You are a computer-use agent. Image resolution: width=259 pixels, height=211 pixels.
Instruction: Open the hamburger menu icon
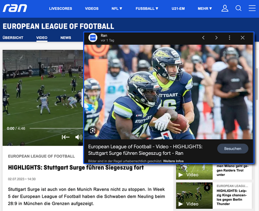[x=252, y=8]
